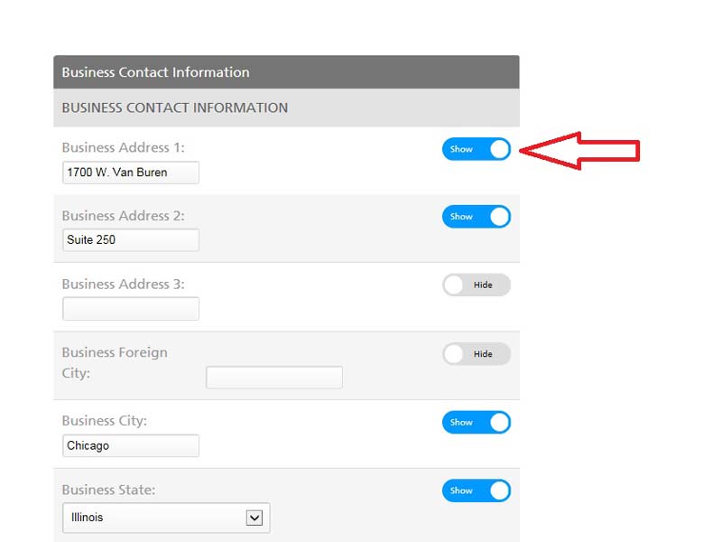Focus the Suite 250 text field
This screenshot has height=542, width=722.
coord(130,240)
